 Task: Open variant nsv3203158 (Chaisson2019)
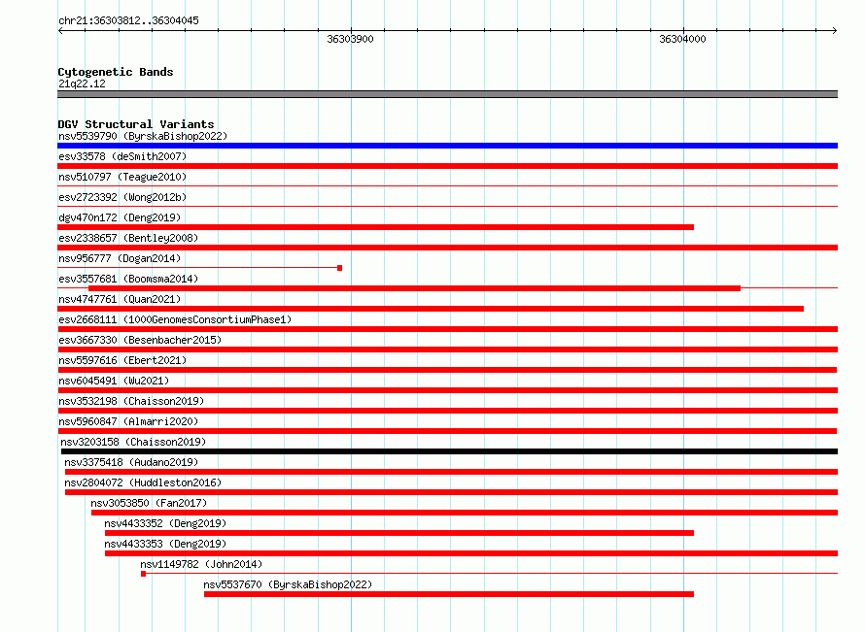[133, 442]
